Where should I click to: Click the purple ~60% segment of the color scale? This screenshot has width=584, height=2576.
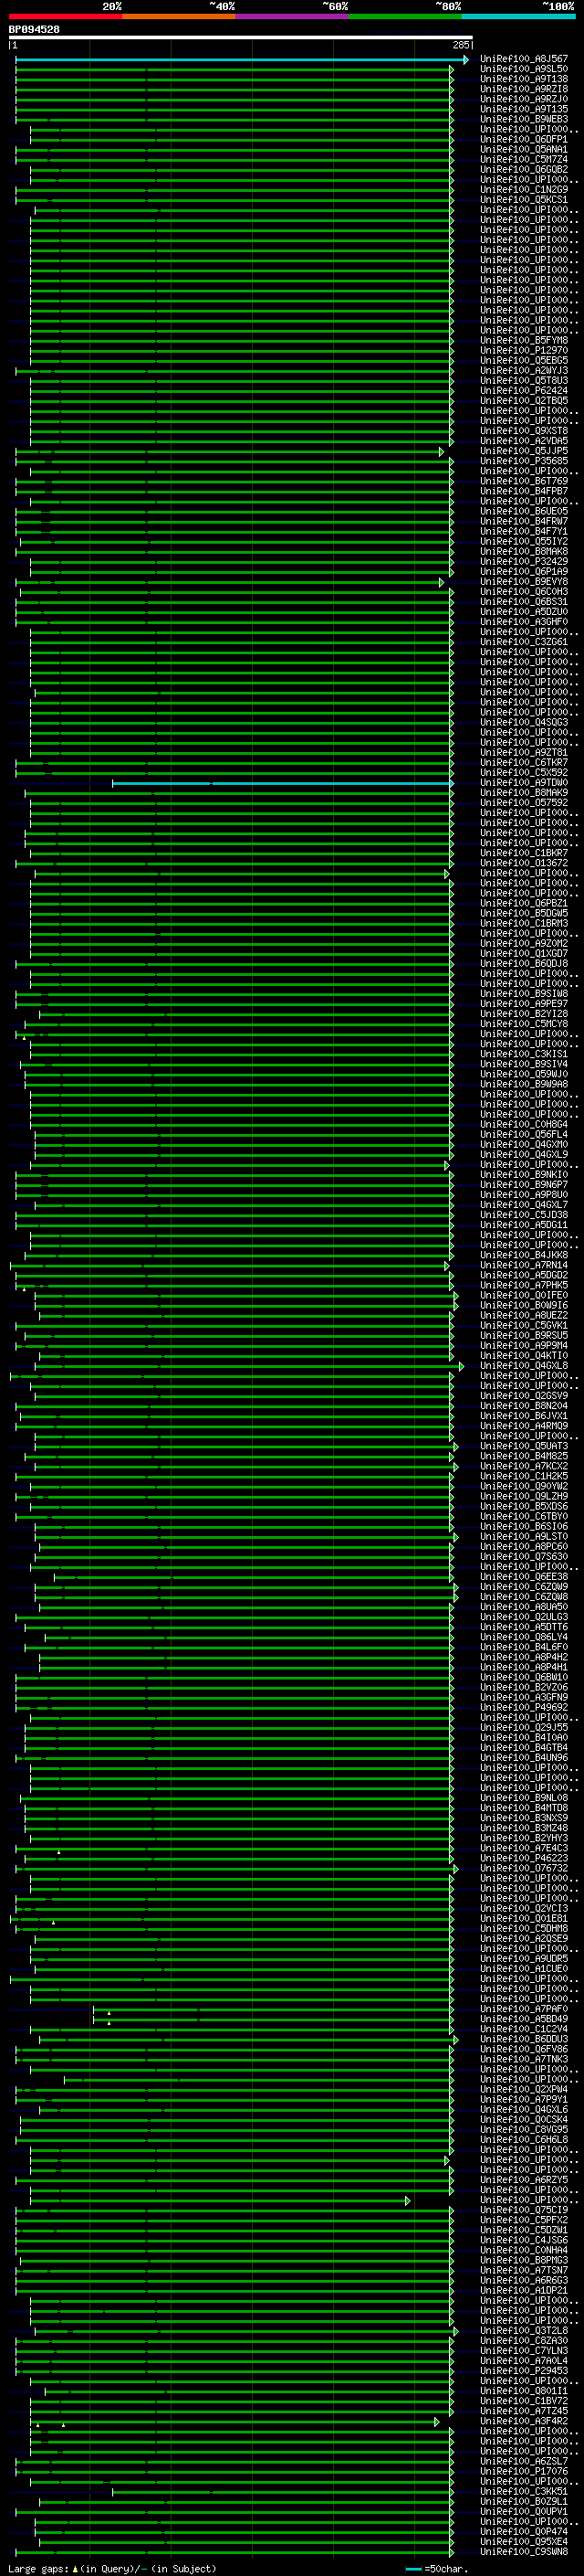tap(293, 16)
